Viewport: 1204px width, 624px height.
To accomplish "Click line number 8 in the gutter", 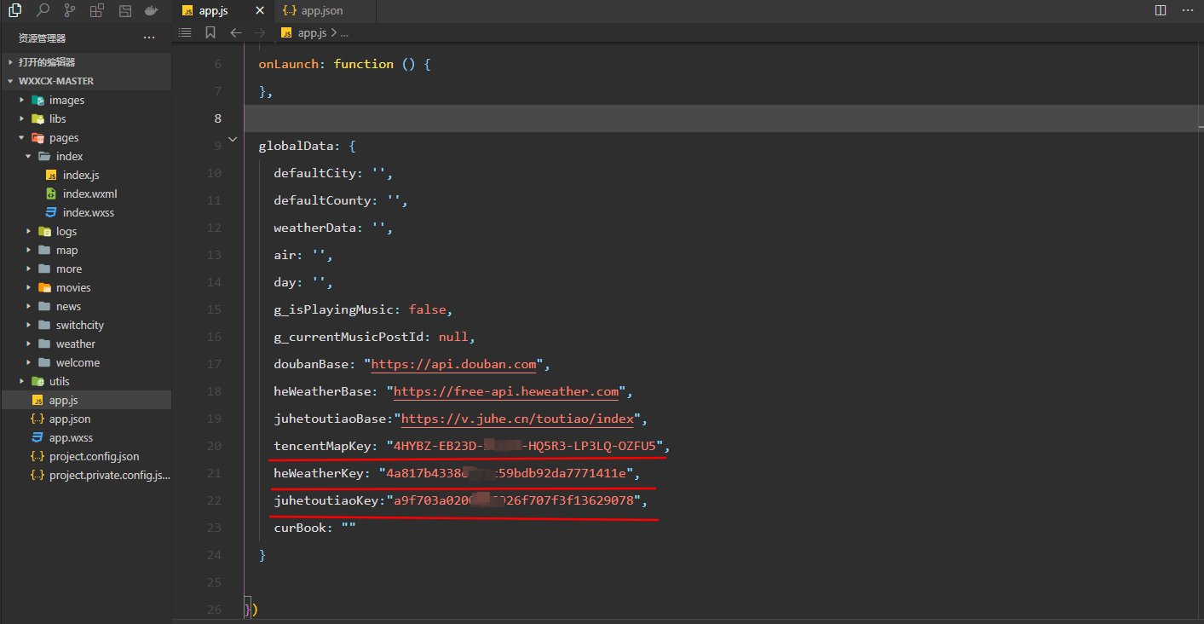I will (218, 118).
